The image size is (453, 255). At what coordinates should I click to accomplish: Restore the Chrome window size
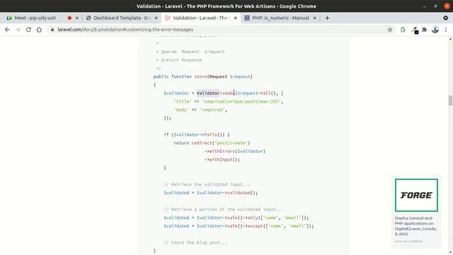click(435, 6)
